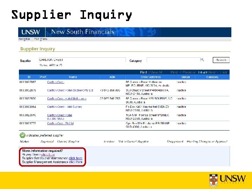This screenshot has width=252, height=189.
Task: Click the UNSW logo in the header
Action: click(x=30, y=32)
